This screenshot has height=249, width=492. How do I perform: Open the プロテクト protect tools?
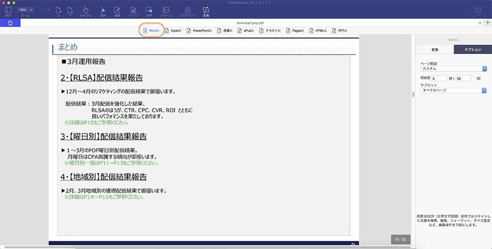click(x=188, y=11)
